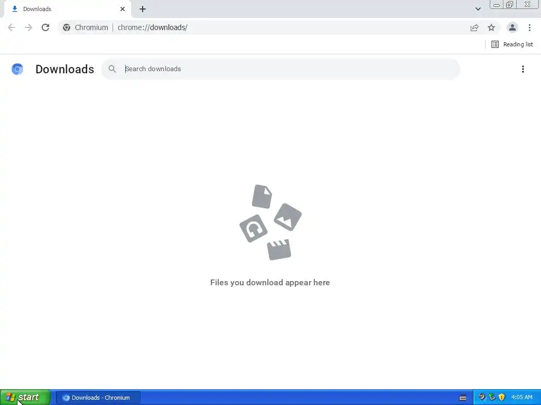Click the Chromium site info icon
The image size is (541, 405).
[67, 27]
